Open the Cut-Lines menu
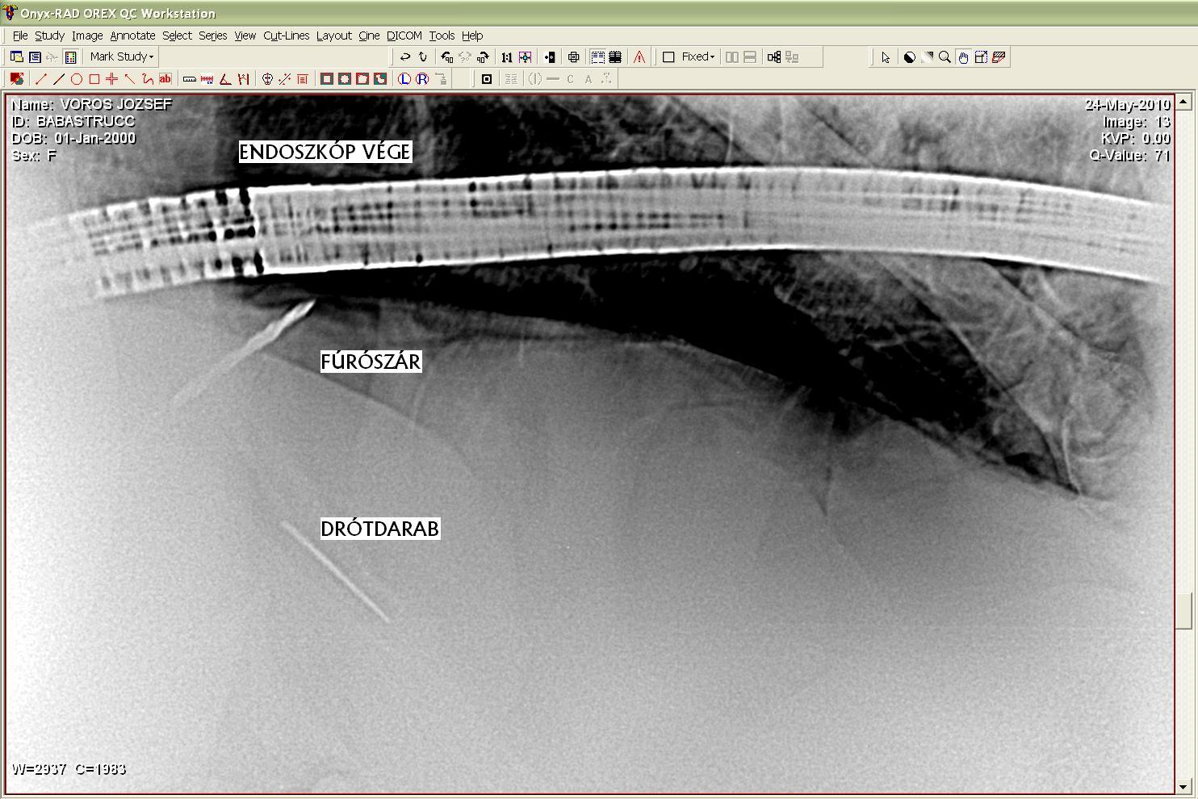The image size is (1198, 799). [286, 36]
